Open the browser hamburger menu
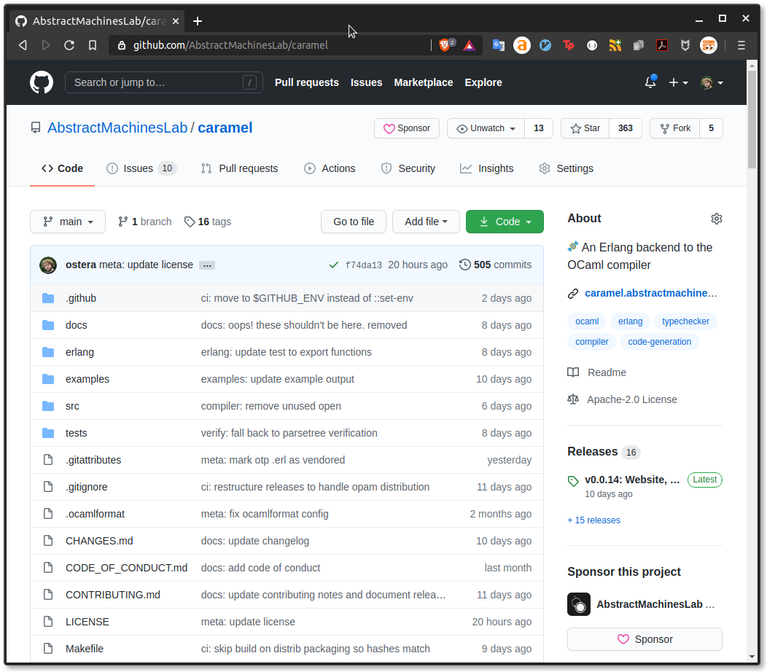The height and width of the screenshot is (672, 767). pyautogui.click(x=741, y=45)
